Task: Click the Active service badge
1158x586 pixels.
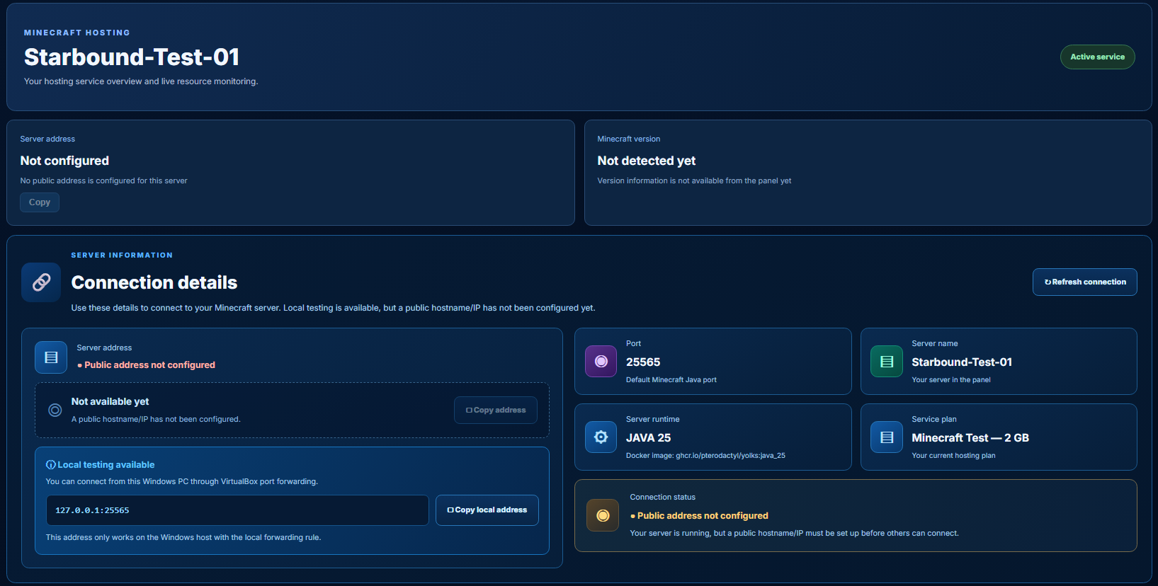Action: pyautogui.click(x=1098, y=57)
